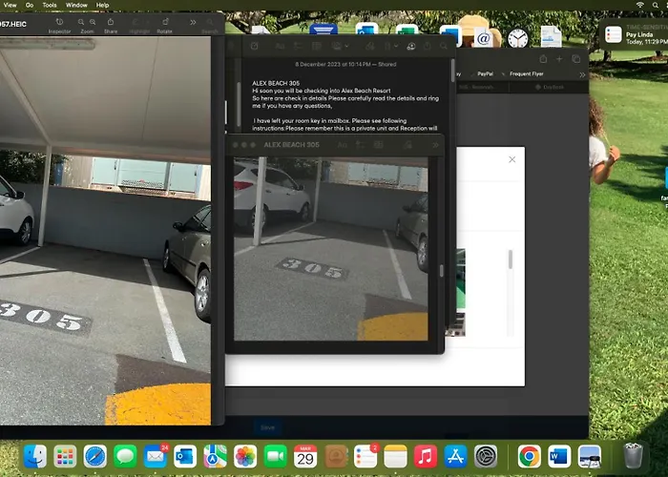Click the scrollbar in the white dialog
The height and width of the screenshot is (477, 668).
pyautogui.click(x=510, y=259)
